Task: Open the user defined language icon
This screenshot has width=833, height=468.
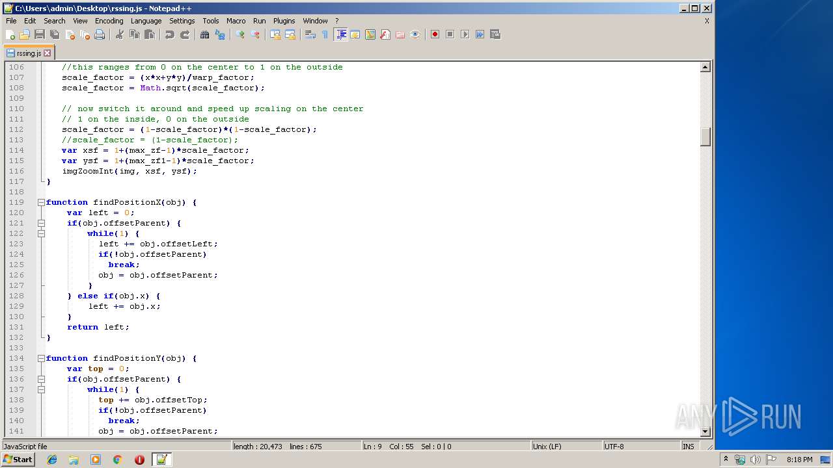Action: click(x=355, y=34)
